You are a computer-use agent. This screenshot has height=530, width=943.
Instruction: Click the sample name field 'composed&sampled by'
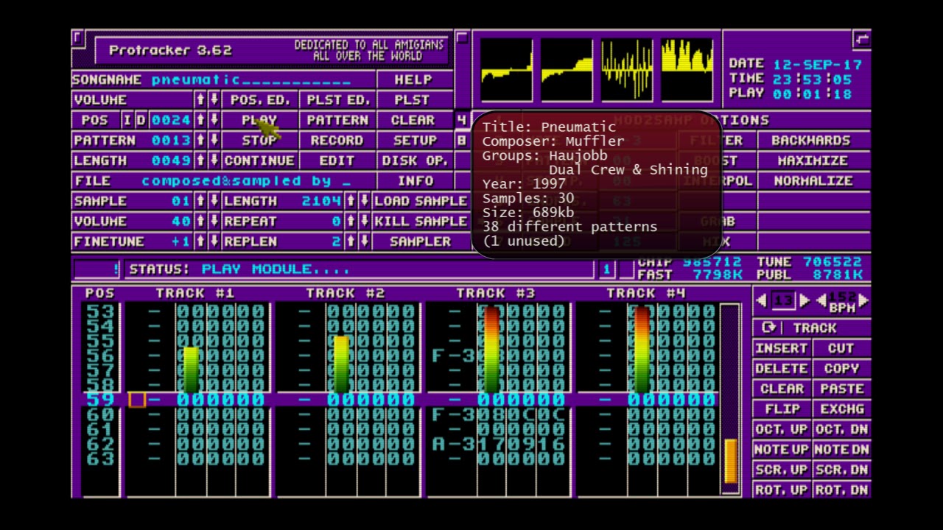click(x=246, y=181)
